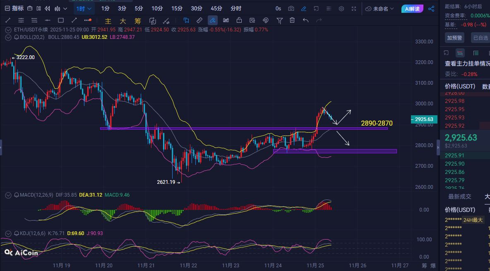490x271 pixels.
Task: Open chart settings hexagon icon
Action: (341, 9)
